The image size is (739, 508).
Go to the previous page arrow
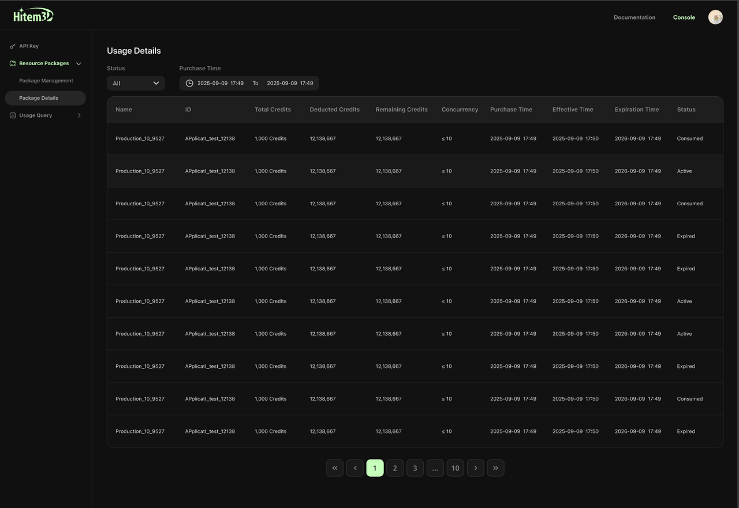coord(355,468)
